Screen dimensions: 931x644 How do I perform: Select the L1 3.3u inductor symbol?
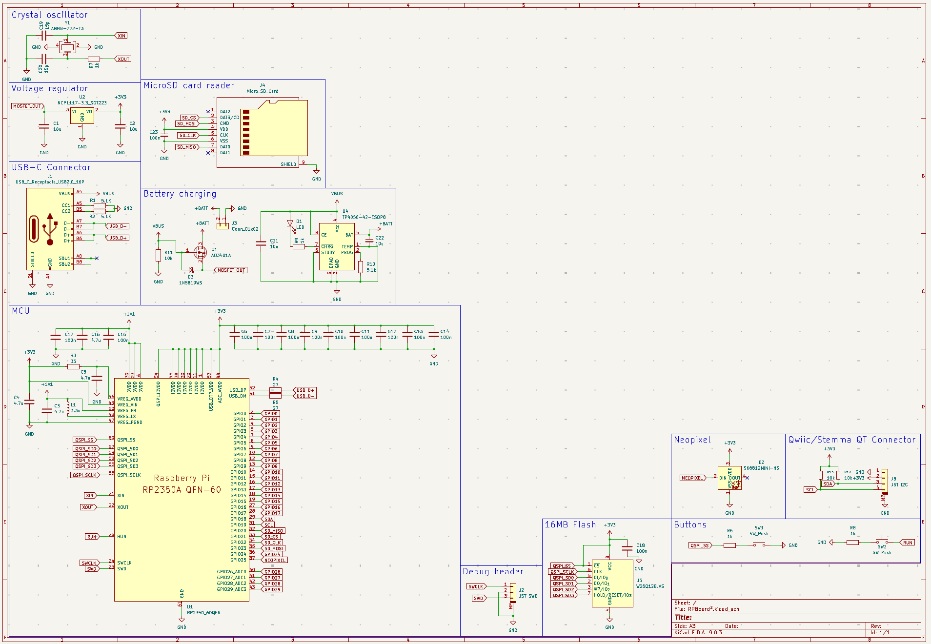(68, 408)
